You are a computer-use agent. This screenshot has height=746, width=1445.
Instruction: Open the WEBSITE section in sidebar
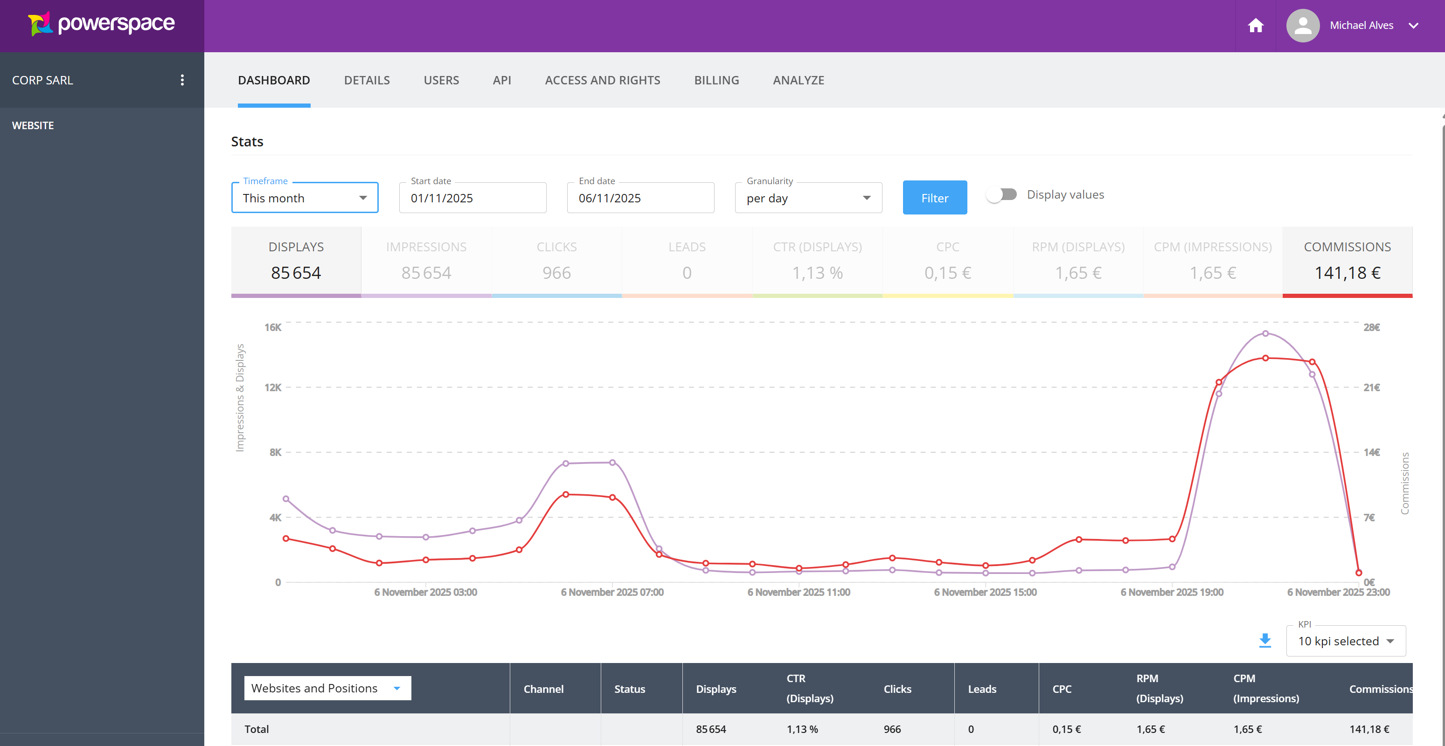[x=33, y=125]
